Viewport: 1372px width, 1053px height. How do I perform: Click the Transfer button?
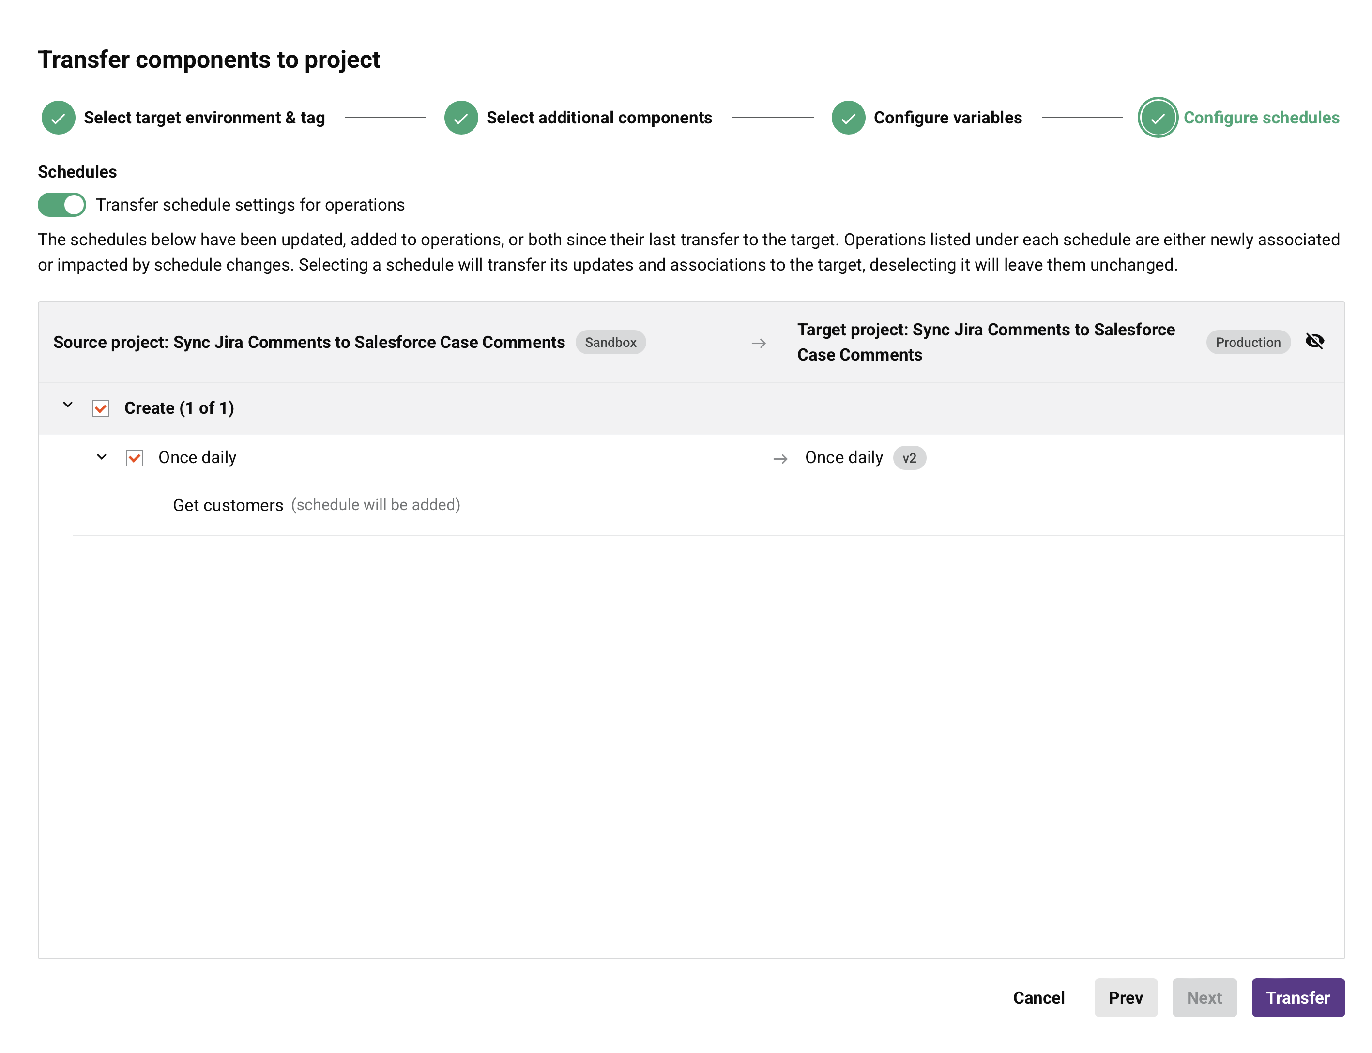pos(1297,998)
